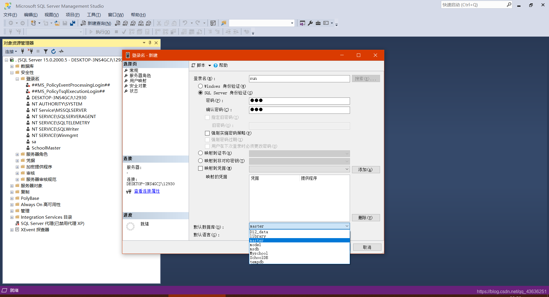Click the Find in Files toolbar icon

pos(224,23)
